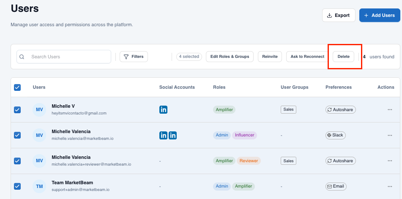Click Michelle V's Sales group tag

tap(288, 110)
